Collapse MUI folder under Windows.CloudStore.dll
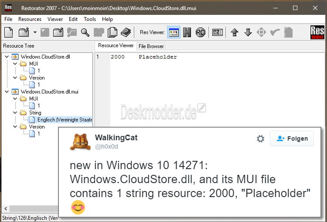 point(15,63)
